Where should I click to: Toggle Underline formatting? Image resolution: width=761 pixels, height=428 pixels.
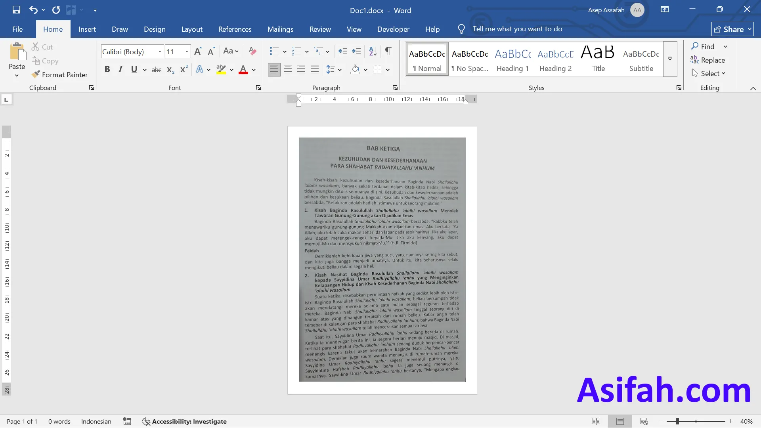(x=134, y=70)
